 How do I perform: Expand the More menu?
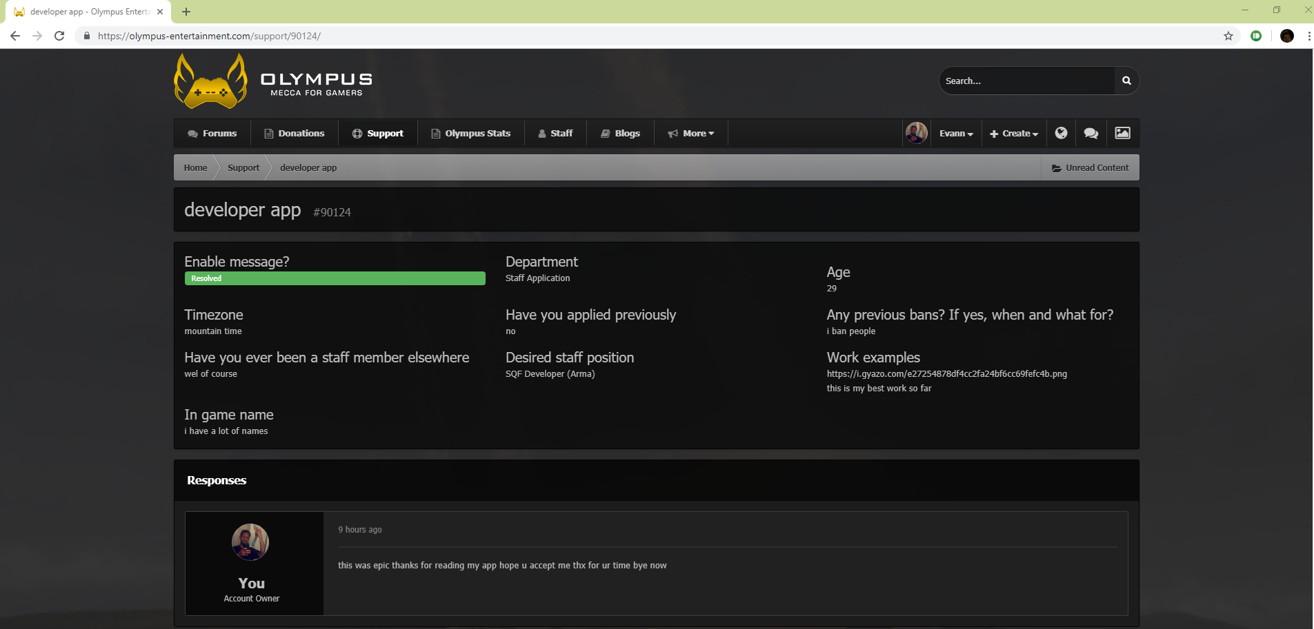(691, 133)
